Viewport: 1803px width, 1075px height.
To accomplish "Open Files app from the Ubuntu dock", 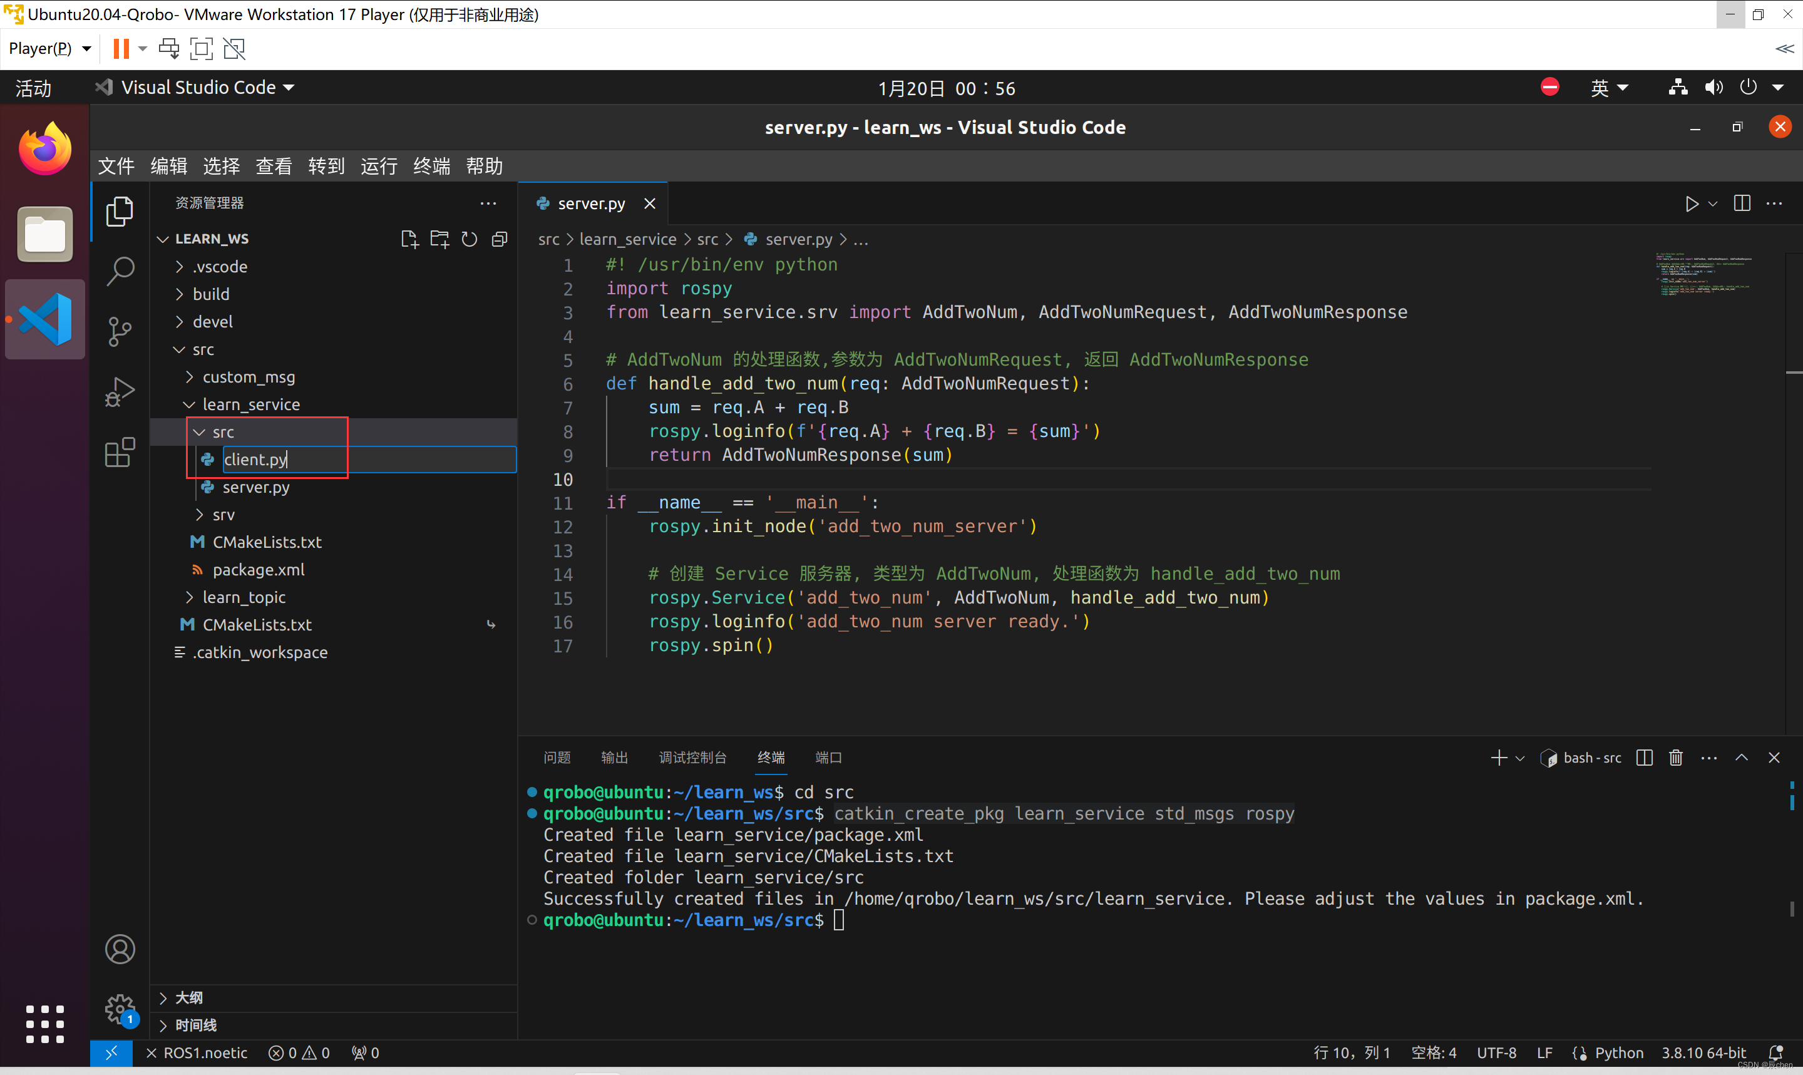I will point(45,234).
